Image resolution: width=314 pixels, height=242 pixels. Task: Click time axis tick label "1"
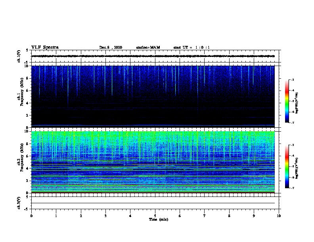[x=56, y=216]
